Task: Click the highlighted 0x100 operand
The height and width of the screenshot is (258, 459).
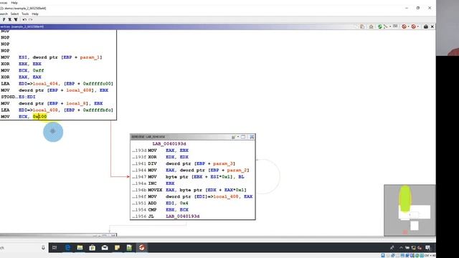Action: pyautogui.click(x=40, y=116)
